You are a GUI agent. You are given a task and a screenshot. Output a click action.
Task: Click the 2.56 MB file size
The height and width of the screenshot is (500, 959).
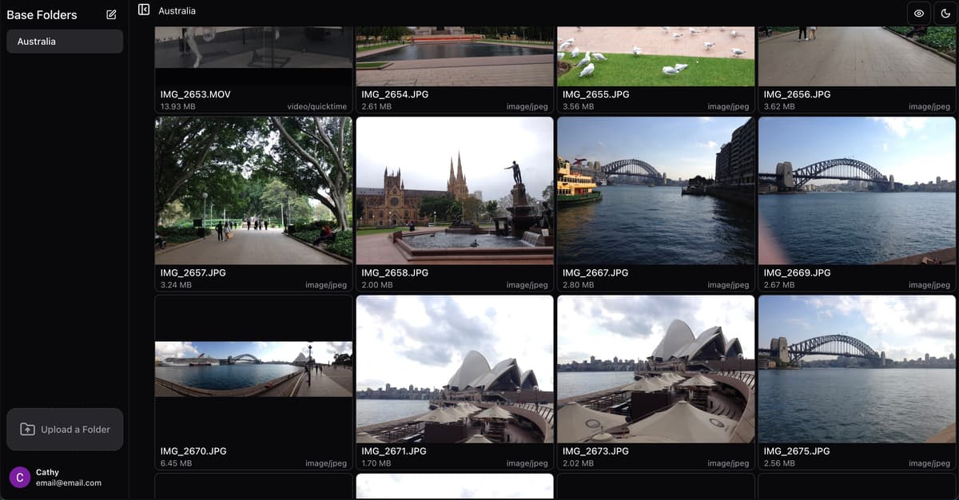(x=779, y=463)
